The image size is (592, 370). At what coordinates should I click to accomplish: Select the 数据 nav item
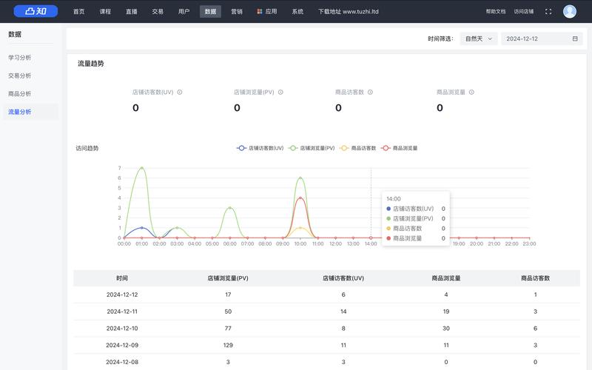(x=210, y=11)
